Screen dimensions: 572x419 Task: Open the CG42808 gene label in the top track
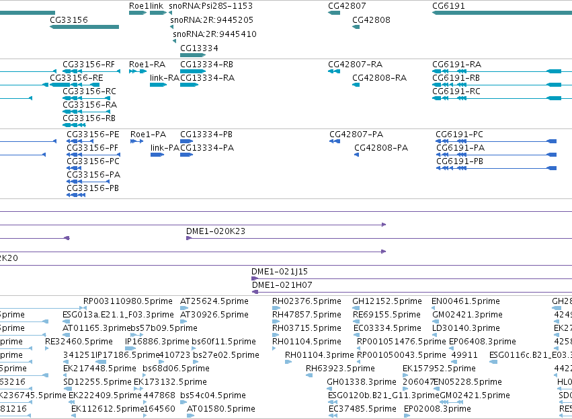click(x=371, y=20)
